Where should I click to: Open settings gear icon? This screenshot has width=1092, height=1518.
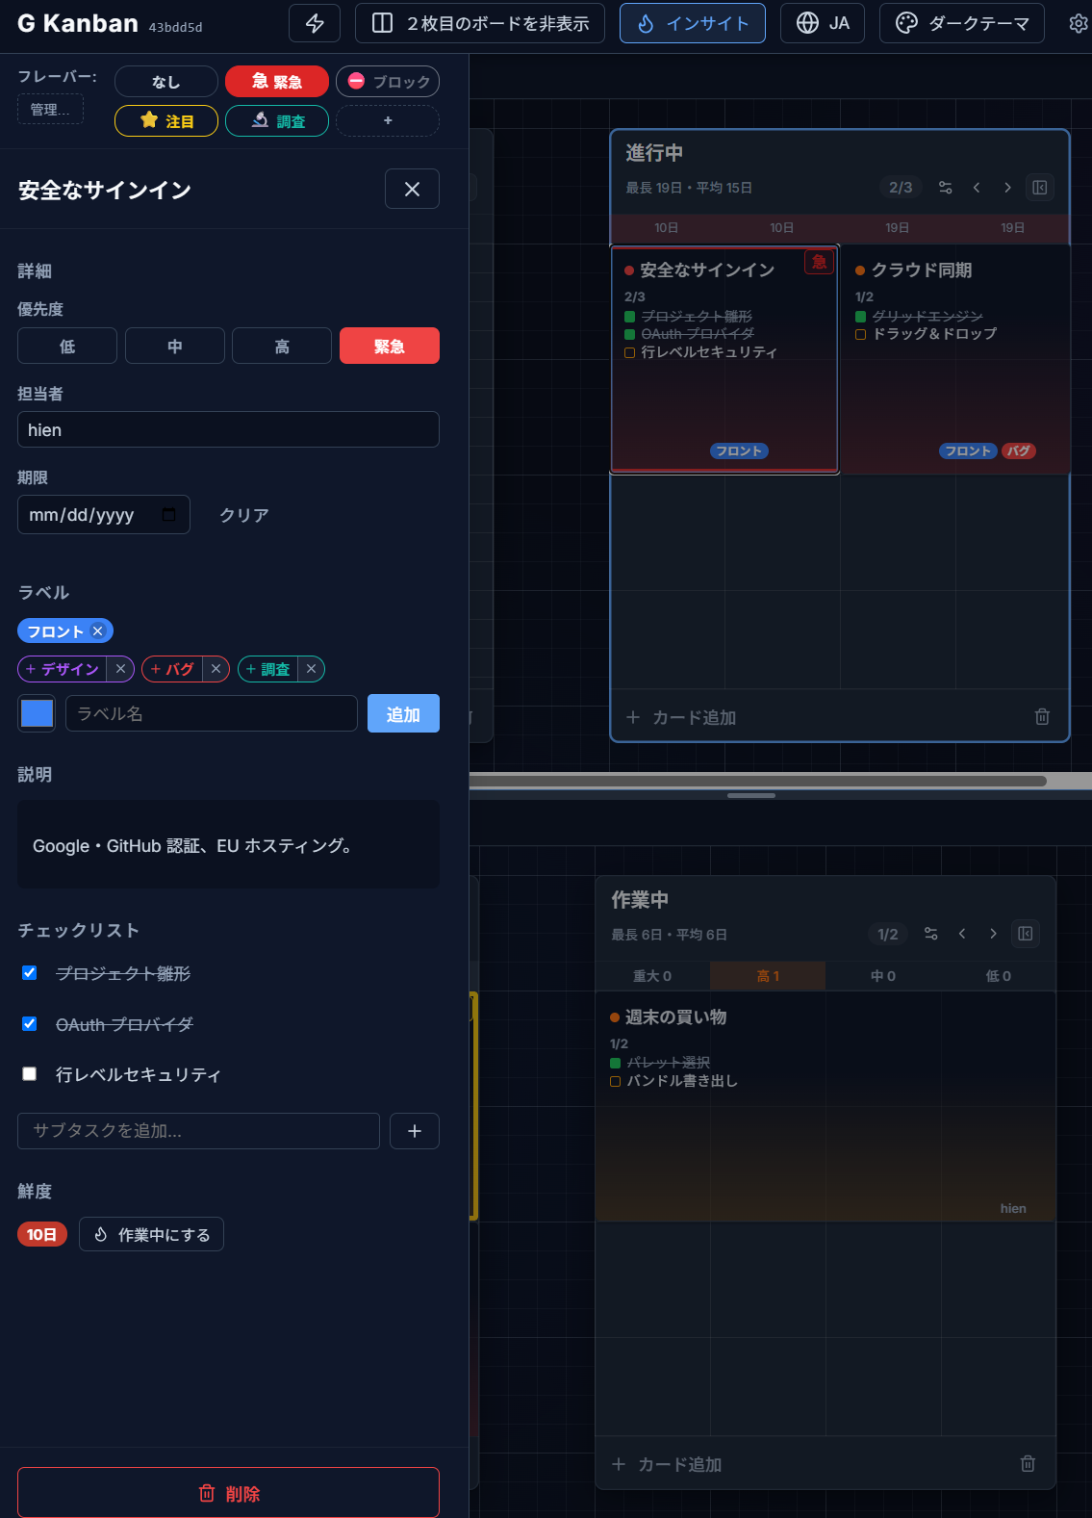point(1079,23)
